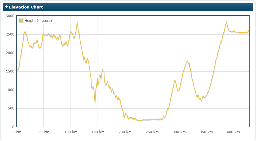This screenshot has height=141, width=256.
Task: Select the 2000 height axis label
Action: [x=10, y=53]
